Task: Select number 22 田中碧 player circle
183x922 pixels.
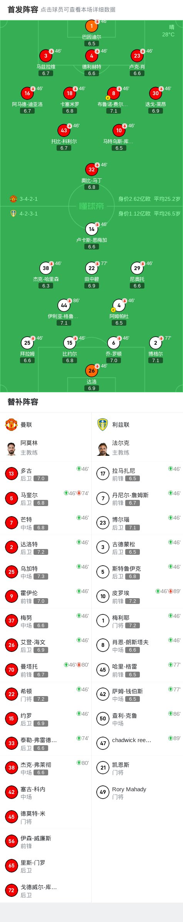Action: pos(92,268)
